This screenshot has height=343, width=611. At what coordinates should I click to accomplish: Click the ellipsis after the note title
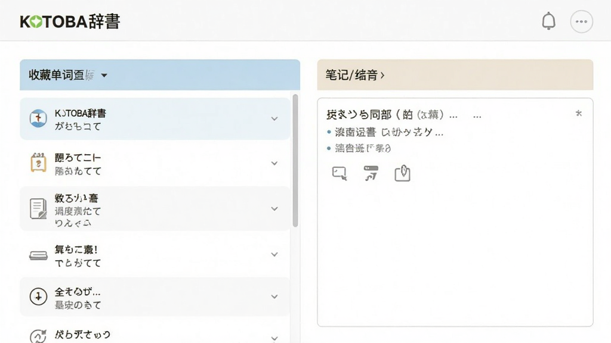click(477, 116)
